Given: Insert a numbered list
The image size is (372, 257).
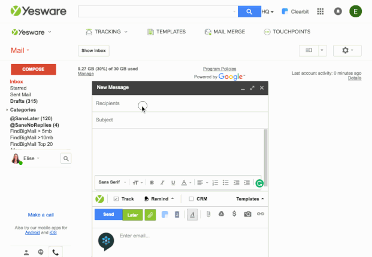Looking at the screenshot, I should 215,182.
